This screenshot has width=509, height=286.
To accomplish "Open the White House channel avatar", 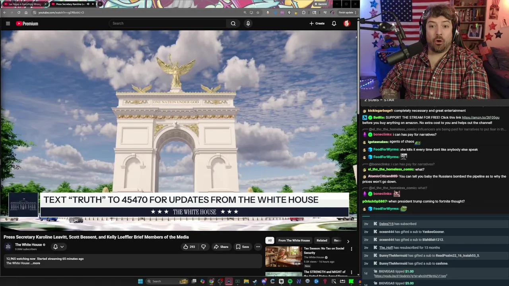I will point(8,247).
